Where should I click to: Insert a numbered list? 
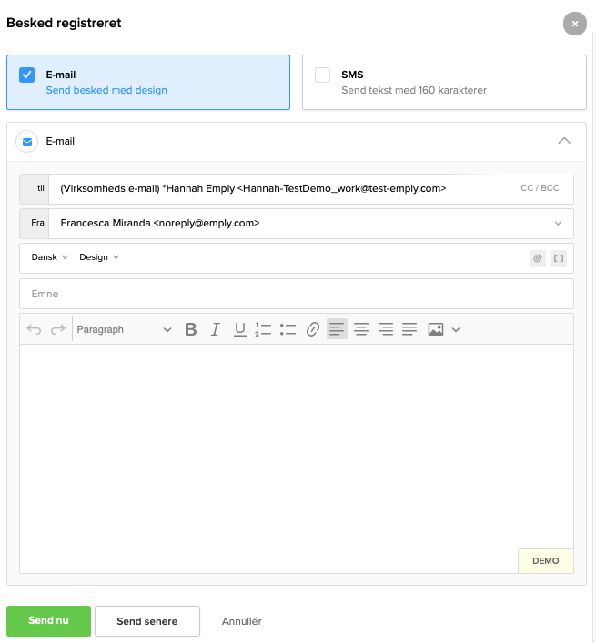[x=264, y=329]
